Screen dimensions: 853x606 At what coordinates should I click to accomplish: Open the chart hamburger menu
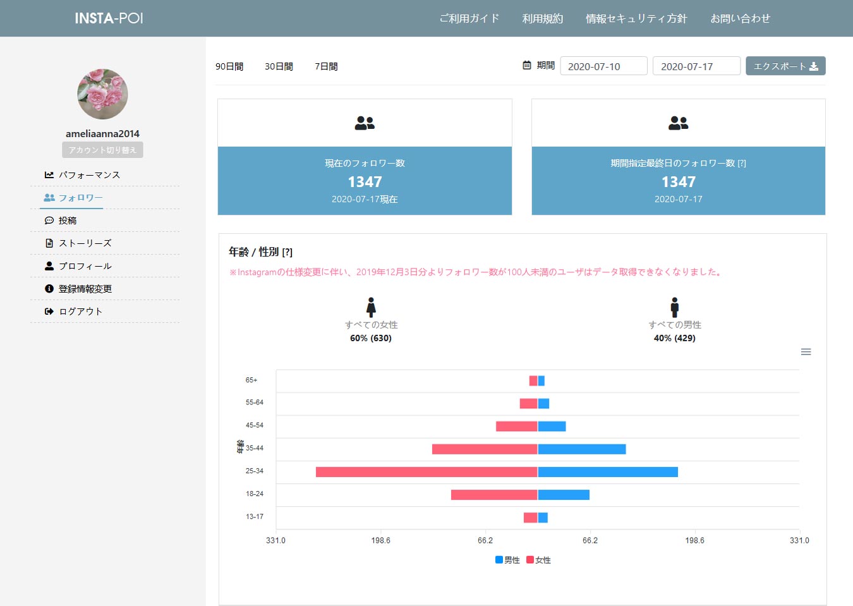pyautogui.click(x=806, y=352)
